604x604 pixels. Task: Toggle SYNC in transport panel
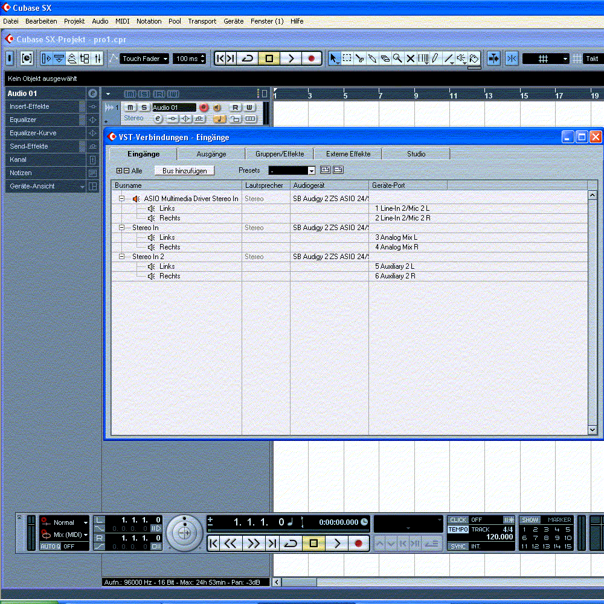[x=458, y=546]
